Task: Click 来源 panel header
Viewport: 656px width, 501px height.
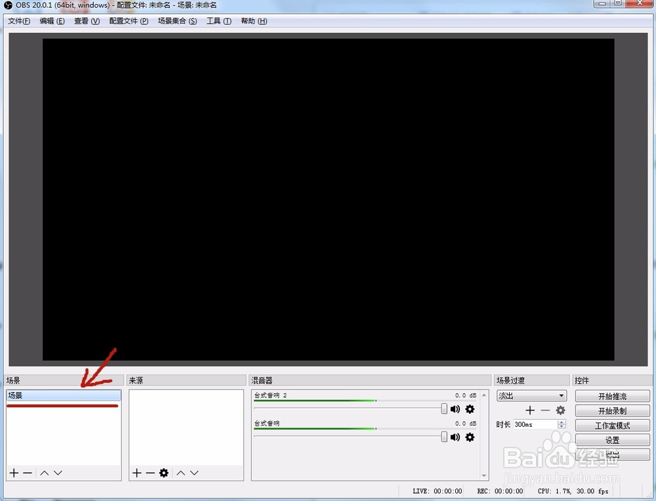Action: [x=186, y=380]
